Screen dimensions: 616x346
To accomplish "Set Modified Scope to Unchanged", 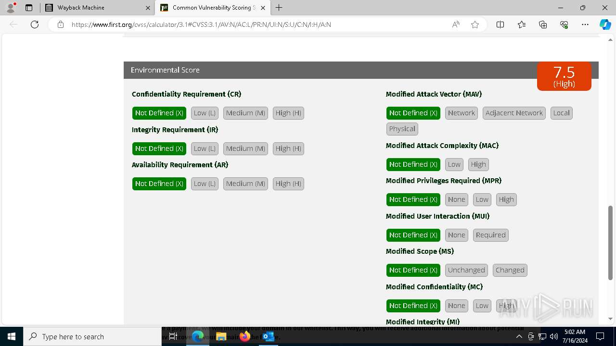I will pos(466,270).
